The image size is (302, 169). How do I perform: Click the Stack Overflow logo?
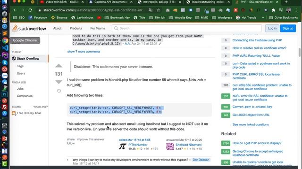(x=29, y=28)
